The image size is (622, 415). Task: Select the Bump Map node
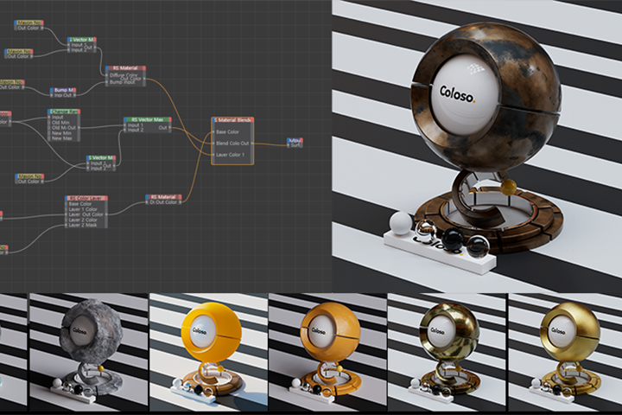coord(63,93)
